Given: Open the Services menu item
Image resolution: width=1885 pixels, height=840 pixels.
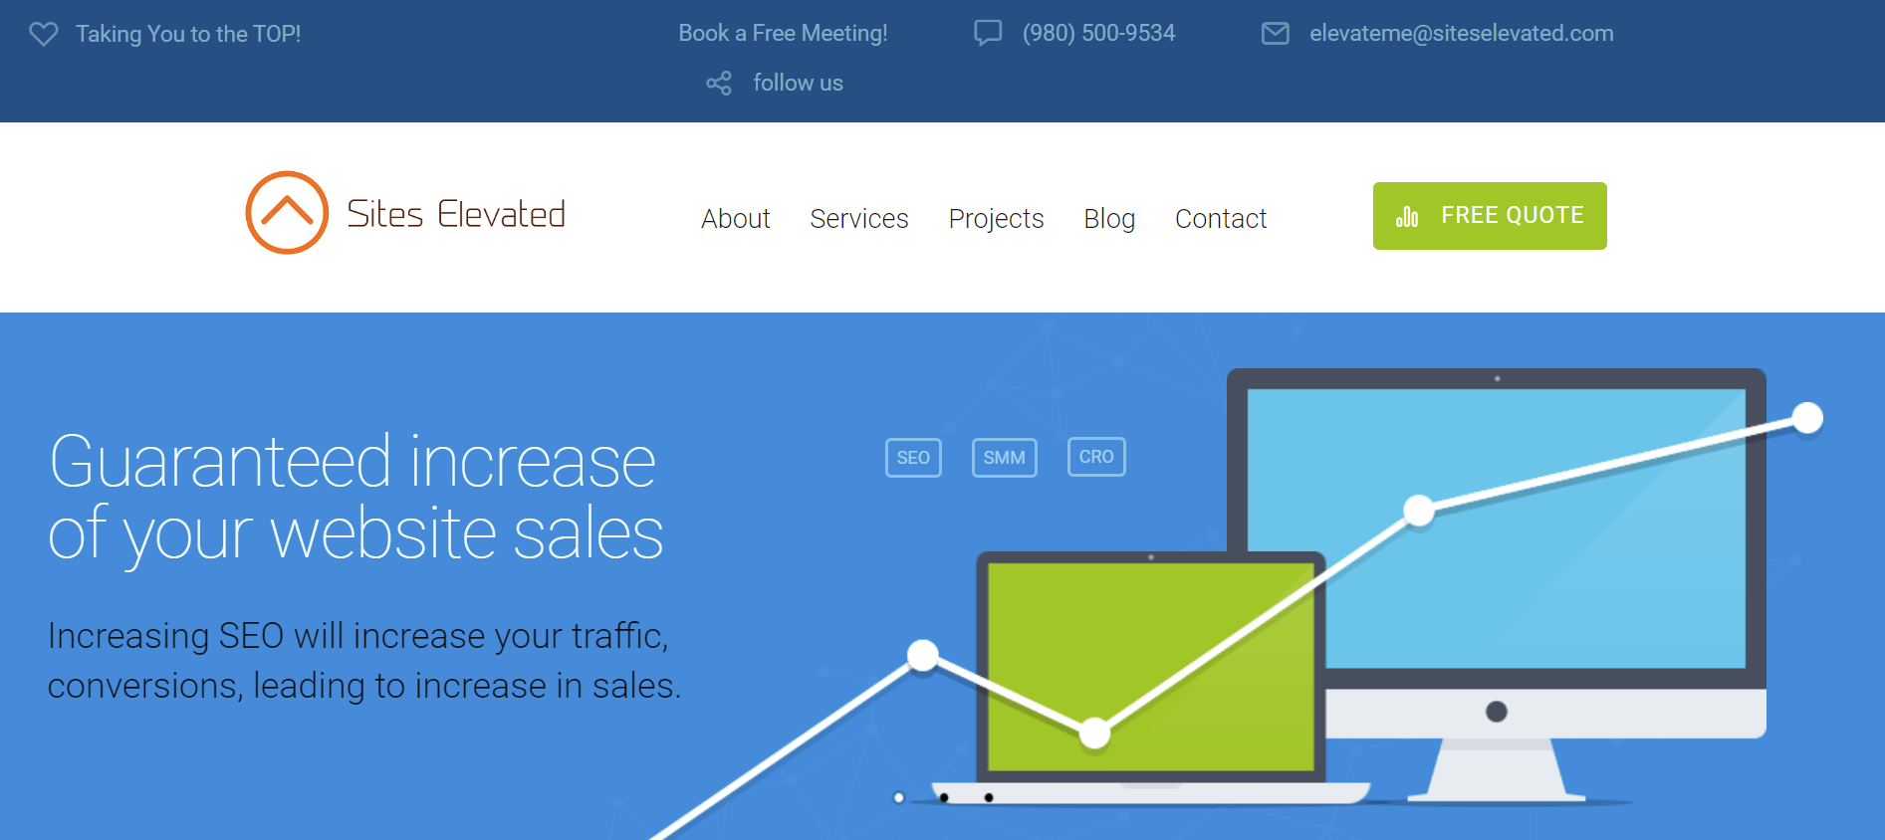Looking at the screenshot, I should coord(859,218).
